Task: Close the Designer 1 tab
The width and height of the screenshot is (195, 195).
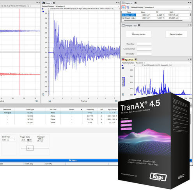Action: coord(139,25)
